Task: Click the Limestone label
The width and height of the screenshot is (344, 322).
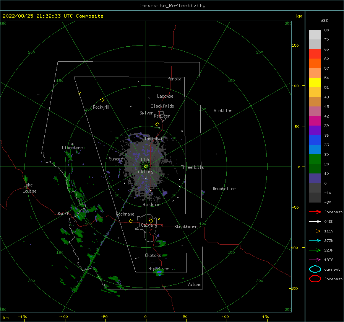Action: pos(72,148)
